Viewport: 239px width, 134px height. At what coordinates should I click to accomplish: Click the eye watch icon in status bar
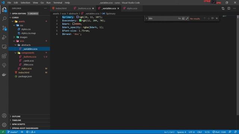[22, 132]
